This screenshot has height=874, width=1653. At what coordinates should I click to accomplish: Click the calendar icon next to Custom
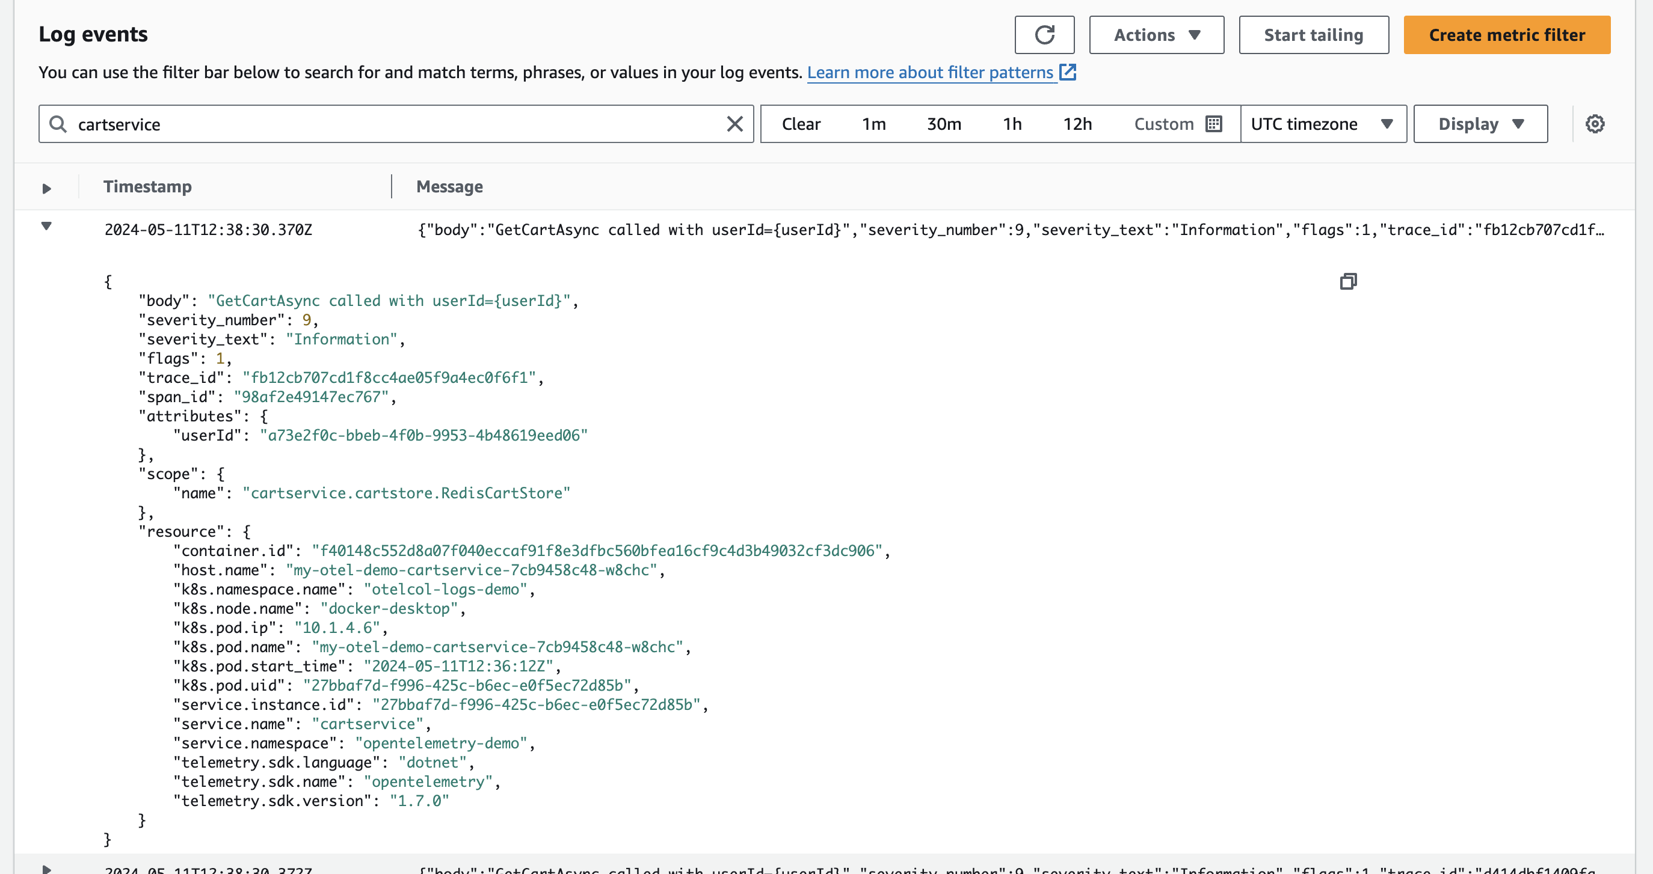pyautogui.click(x=1213, y=123)
